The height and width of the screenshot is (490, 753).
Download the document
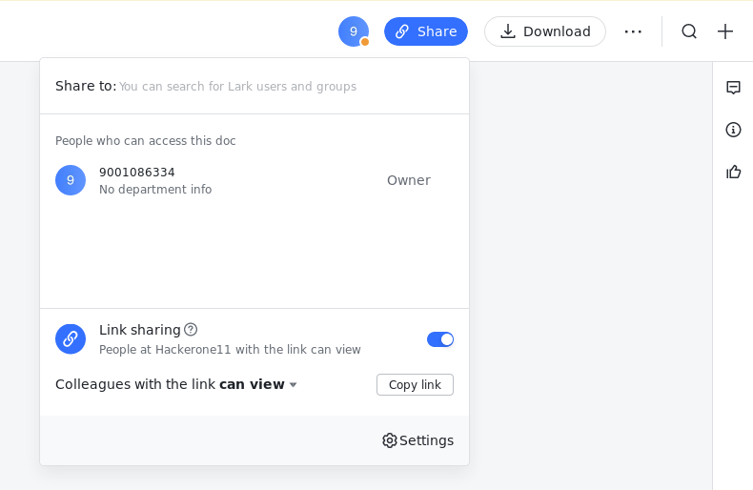(545, 31)
